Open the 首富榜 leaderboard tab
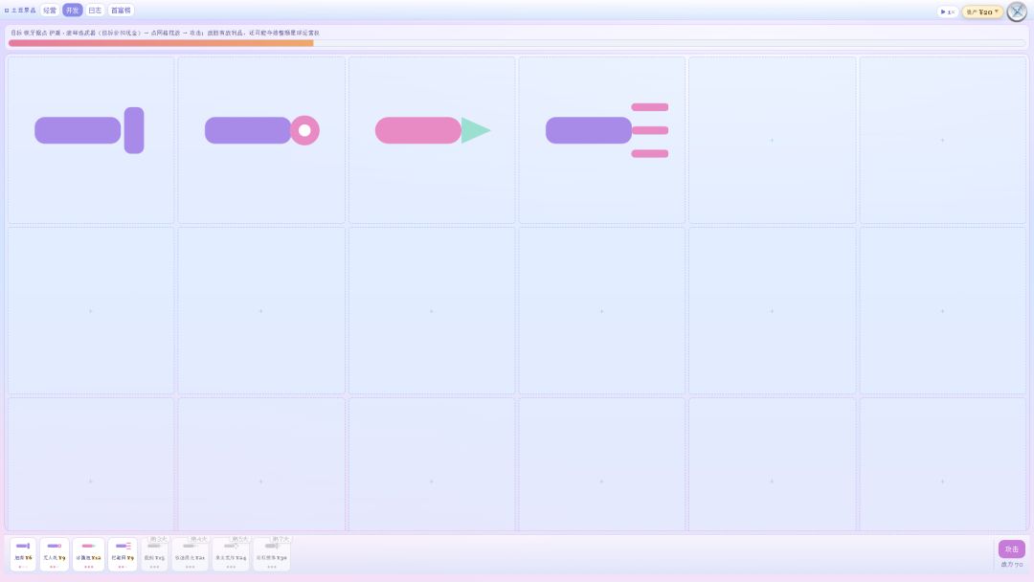The image size is (1034, 582). tap(121, 11)
